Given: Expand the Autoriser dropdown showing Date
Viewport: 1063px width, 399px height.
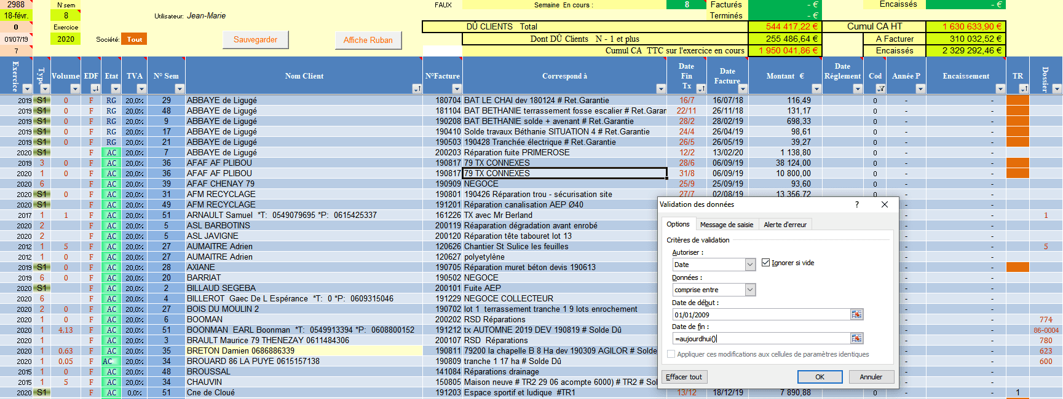Looking at the screenshot, I should (750, 265).
